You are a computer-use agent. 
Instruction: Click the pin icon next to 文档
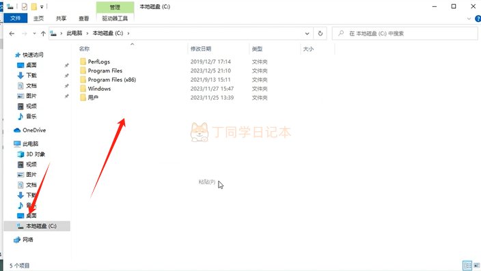66,86
